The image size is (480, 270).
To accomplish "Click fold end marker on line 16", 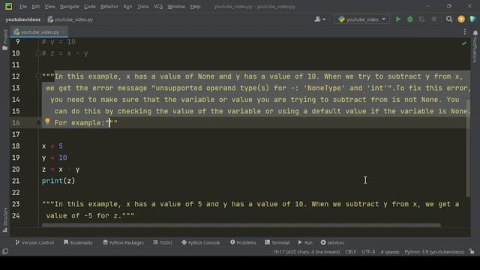I will coord(38,123).
